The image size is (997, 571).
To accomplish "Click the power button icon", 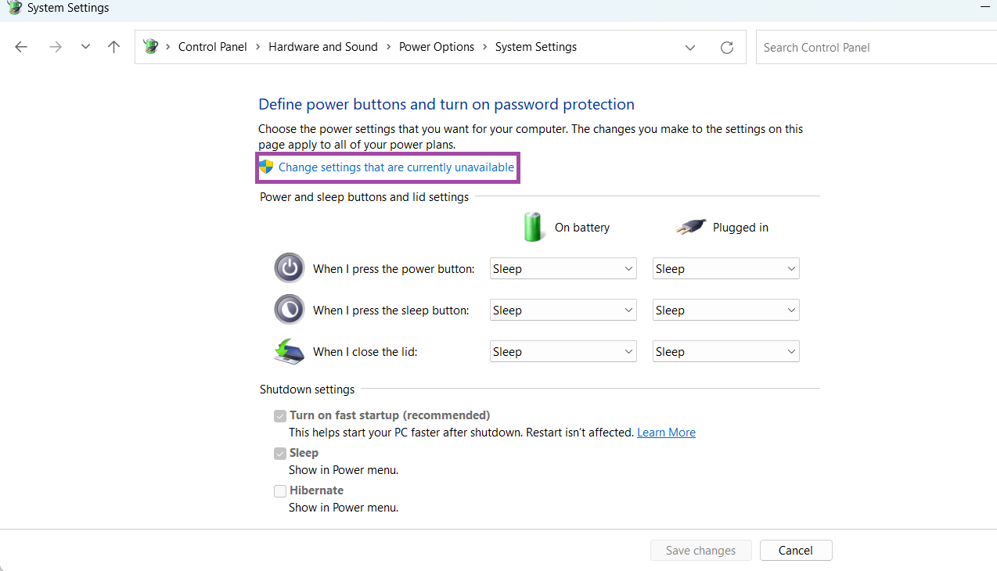I will [x=289, y=268].
